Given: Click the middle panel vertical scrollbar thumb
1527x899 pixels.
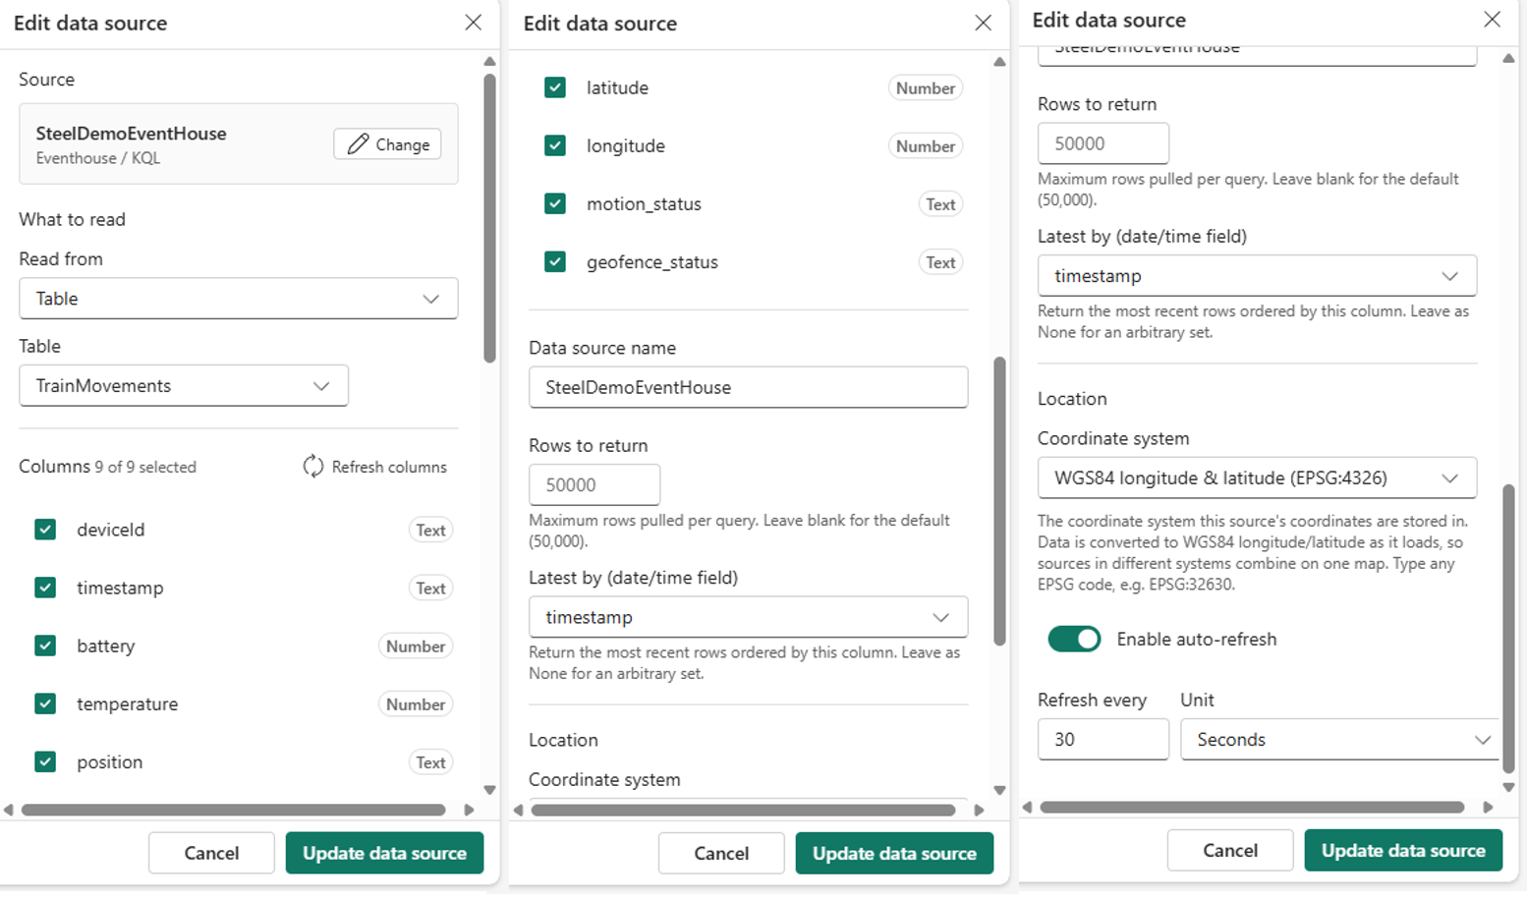Looking at the screenshot, I should [x=999, y=501].
